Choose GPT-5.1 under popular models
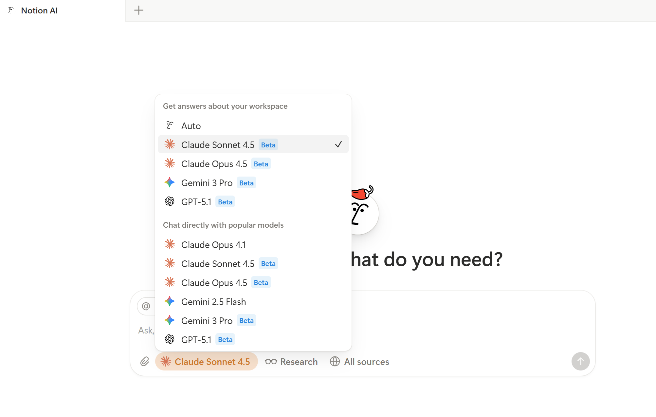The height and width of the screenshot is (417, 656). point(196,340)
